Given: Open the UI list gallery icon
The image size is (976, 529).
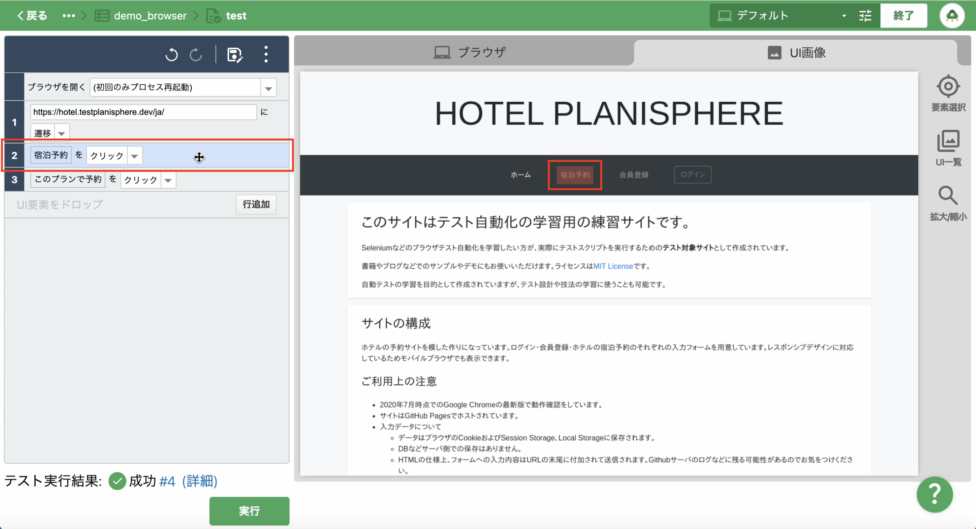Looking at the screenshot, I should 948,141.
